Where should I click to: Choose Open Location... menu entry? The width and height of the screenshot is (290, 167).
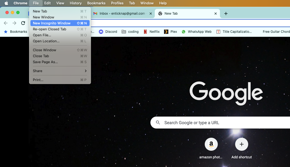(60, 41)
